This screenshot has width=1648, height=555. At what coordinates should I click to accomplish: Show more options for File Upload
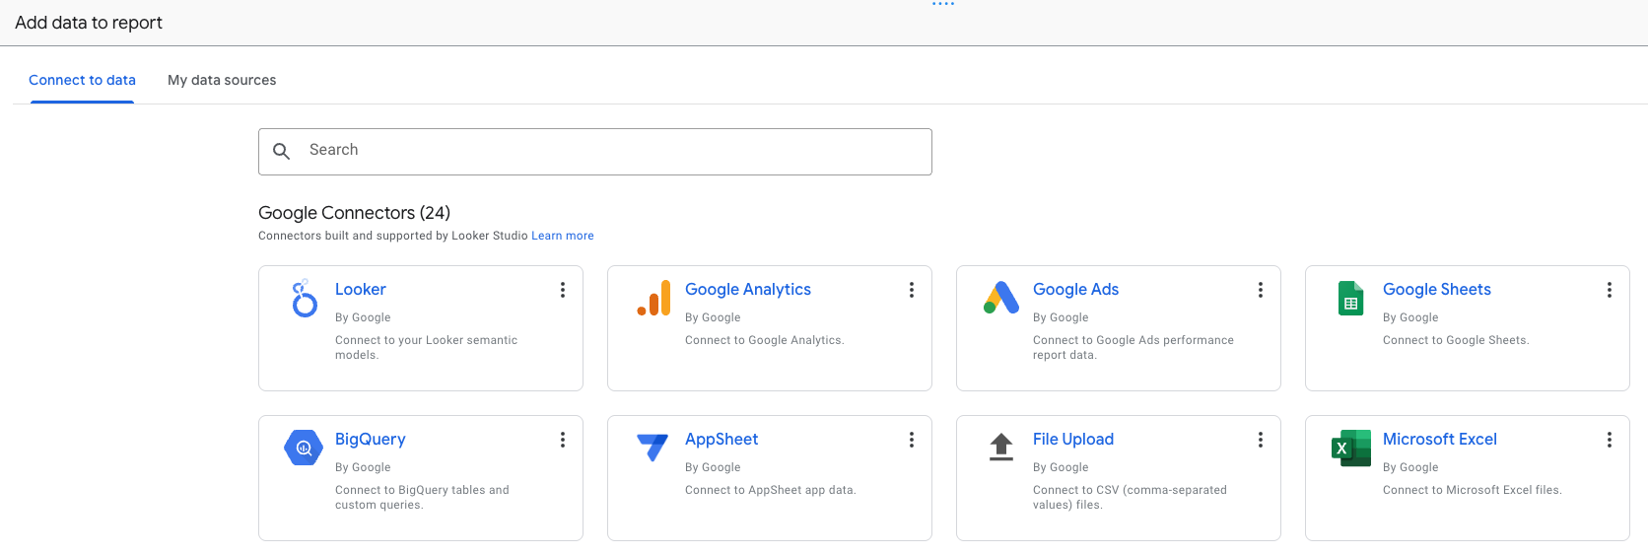(x=1261, y=440)
